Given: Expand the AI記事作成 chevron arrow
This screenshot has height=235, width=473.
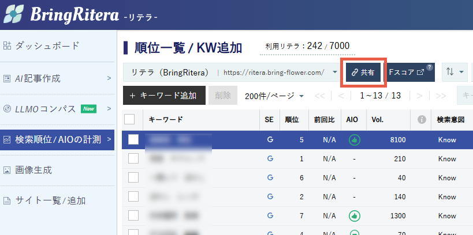Looking at the screenshot, I should [x=109, y=78].
